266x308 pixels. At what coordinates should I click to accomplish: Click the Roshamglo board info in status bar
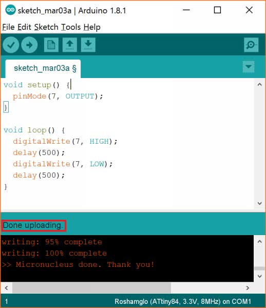183,301
